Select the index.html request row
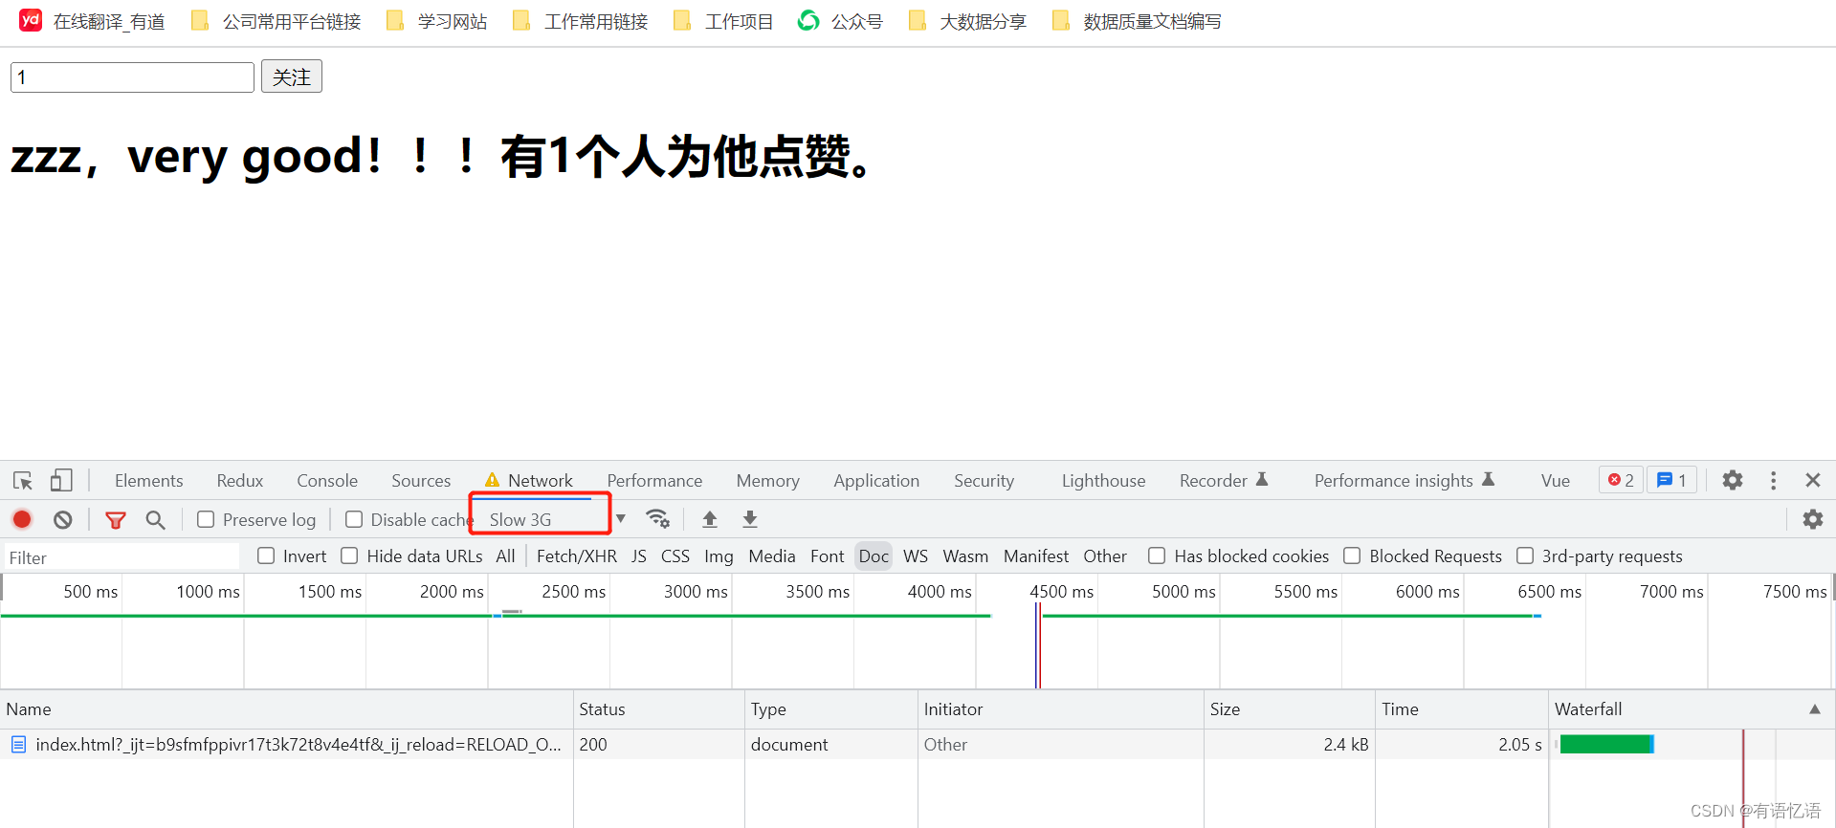Image resolution: width=1836 pixels, height=828 pixels. (x=918, y=744)
